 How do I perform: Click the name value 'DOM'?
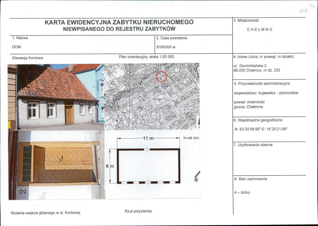[x=16, y=47]
